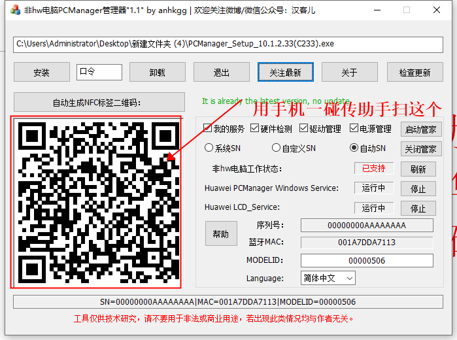The width and height of the screenshot is (457, 340).
Task: Click the PCManager Service 运行中 status
Action: click(x=374, y=188)
